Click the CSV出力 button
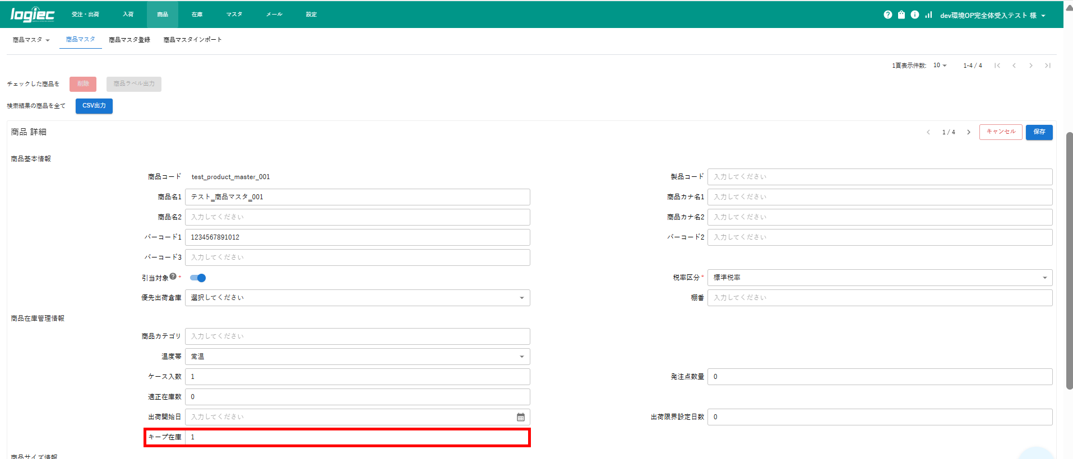This screenshot has width=1073, height=459. [x=94, y=106]
